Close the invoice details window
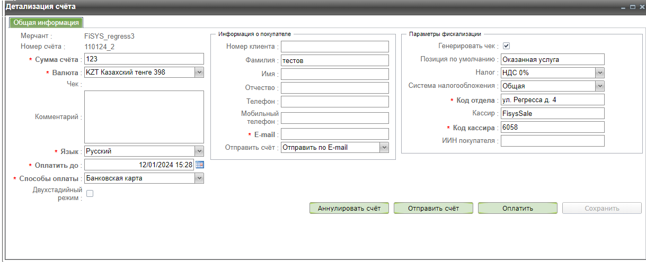The height and width of the screenshot is (262, 646). pos(641,7)
